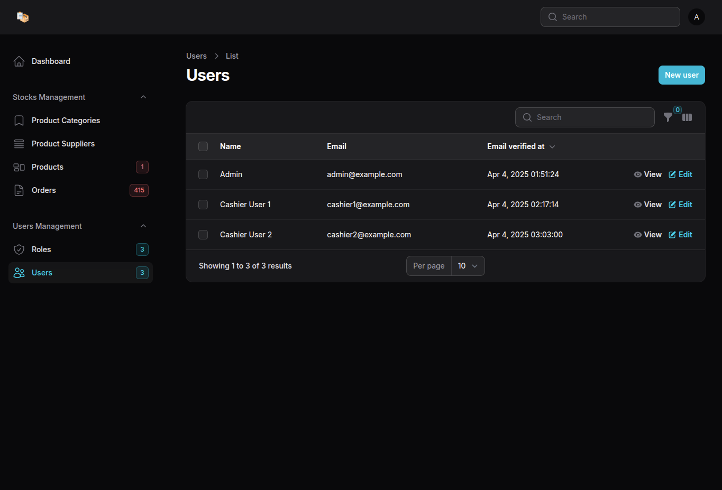The width and height of the screenshot is (722, 490).
Task: Tick the Cashier User 1 checkbox
Action: 203,205
